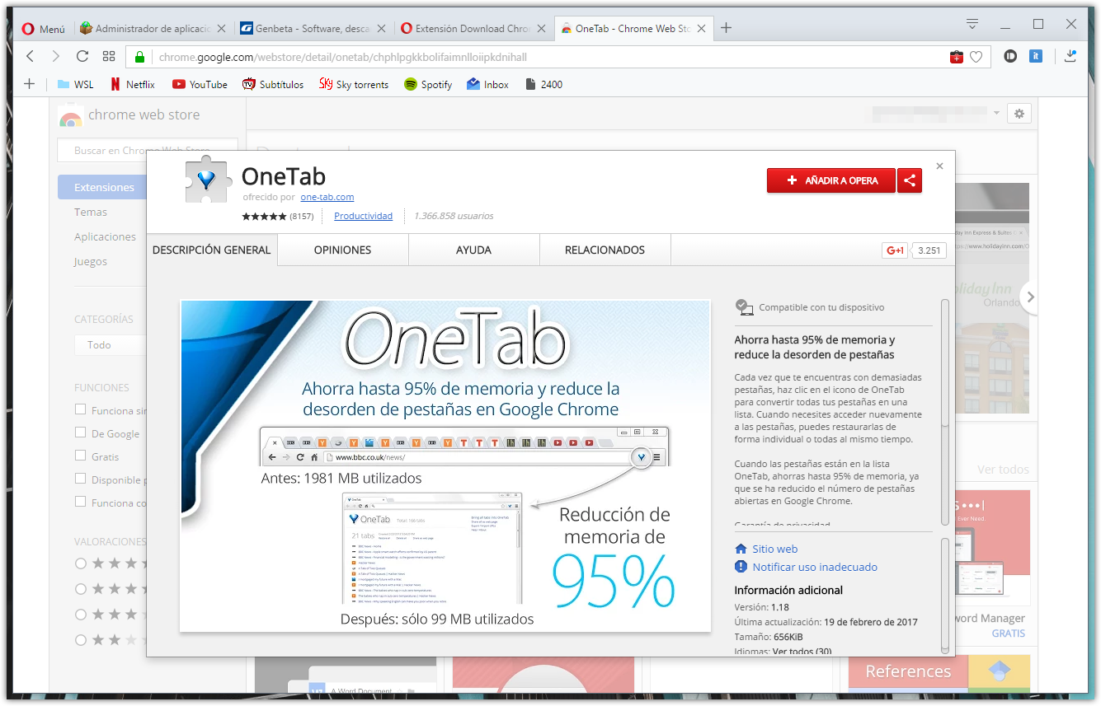Image resolution: width=1101 pixels, height=706 pixels.
Task: Click 'Ver todos (30)' languages link
Action: (802, 652)
